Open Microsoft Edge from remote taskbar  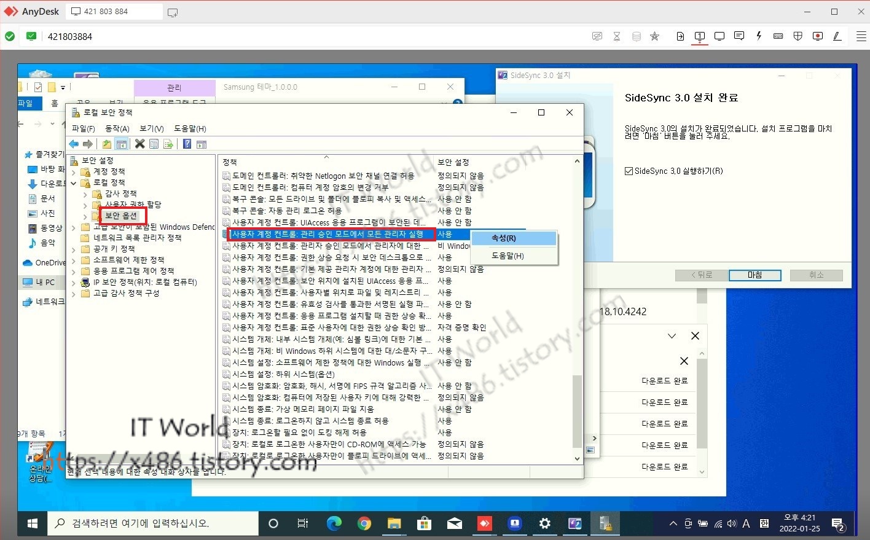coord(334,523)
